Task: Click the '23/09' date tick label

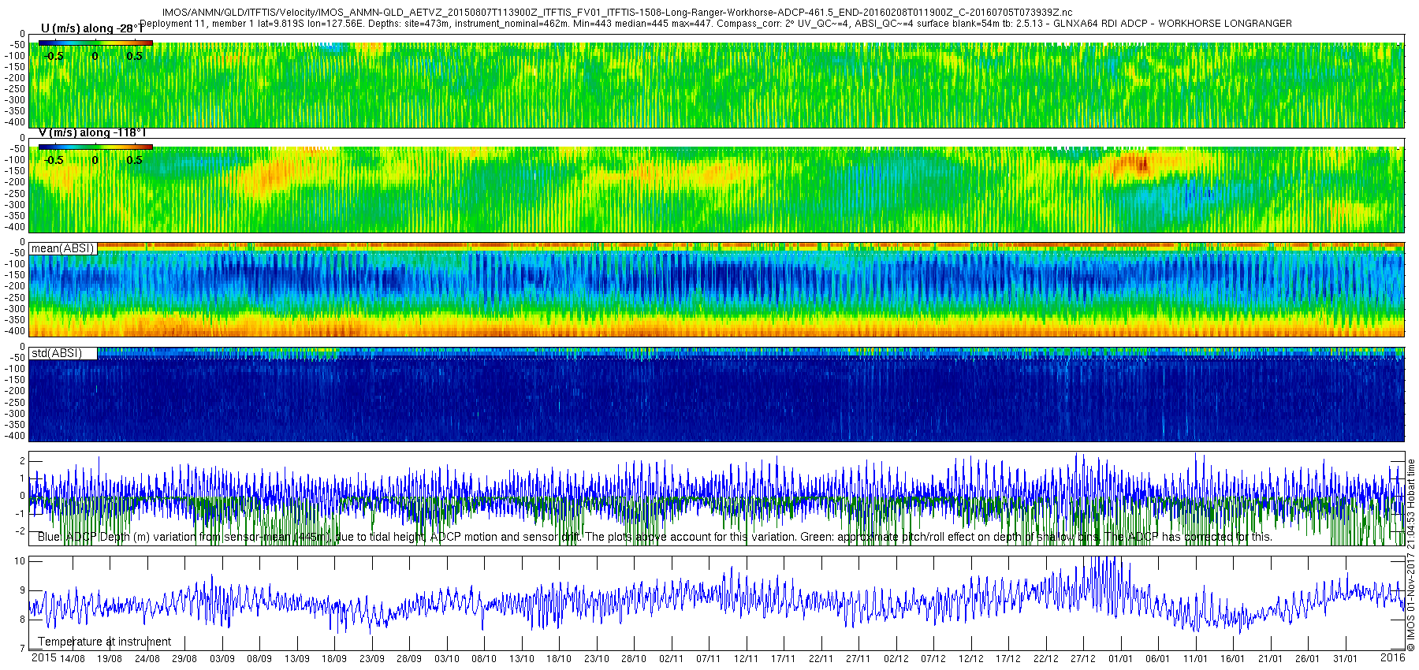Action: click(x=372, y=659)
